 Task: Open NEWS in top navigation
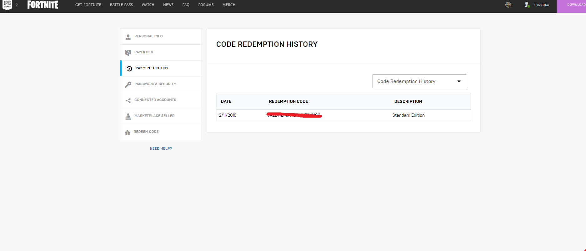point(168,5)
